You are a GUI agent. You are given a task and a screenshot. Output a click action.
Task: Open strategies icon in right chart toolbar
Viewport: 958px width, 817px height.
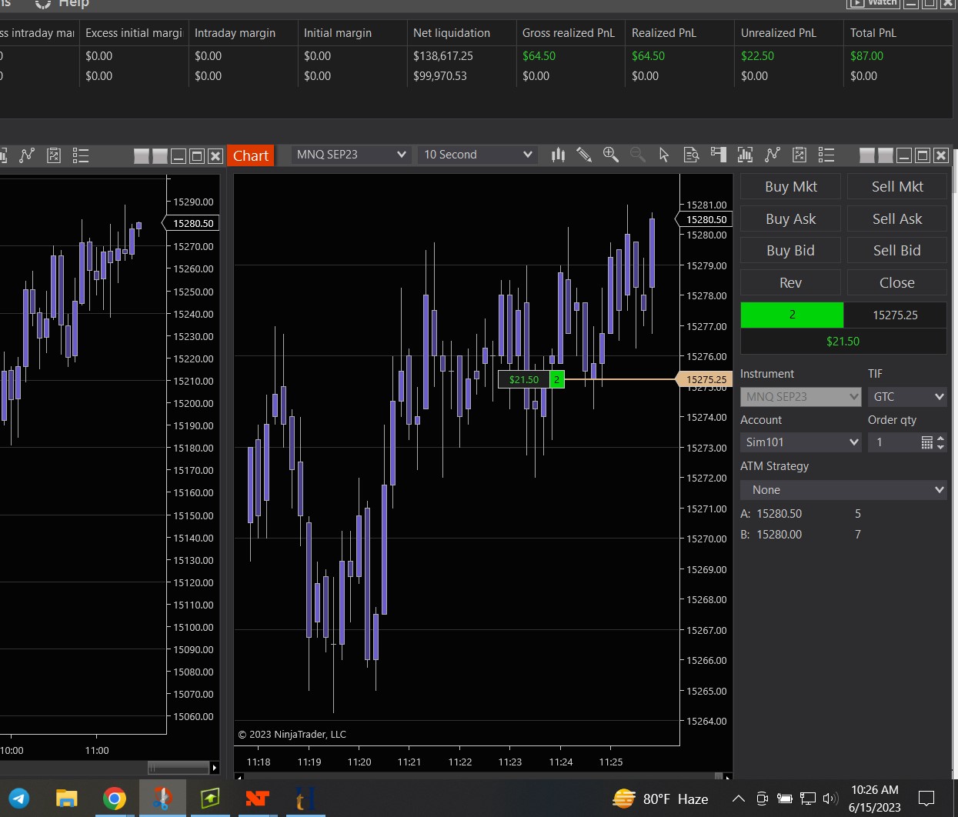(x=799, y=155)
